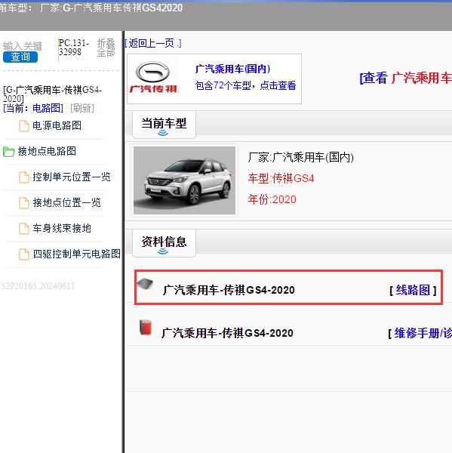Click the red book icon in 维修手册 row
Image resolution: width=452 pixels, height=453 pixels.
coord(146,328)
